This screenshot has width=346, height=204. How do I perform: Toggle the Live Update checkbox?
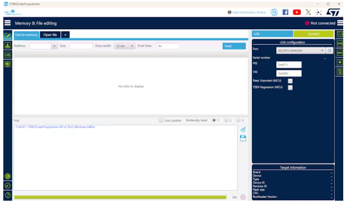[161, 121]
